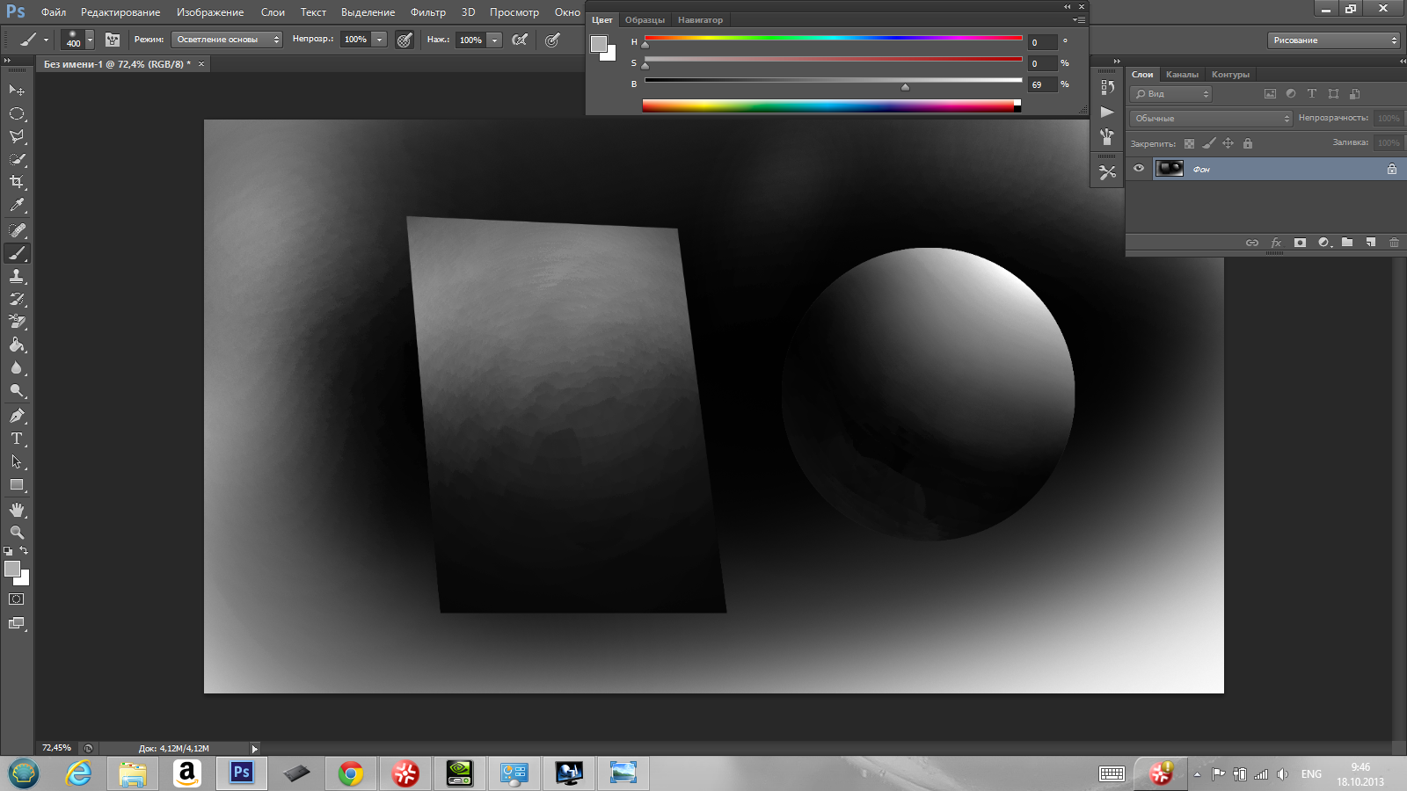This screenshot has width=1407, height=791.
Task: Select the Hand tool
Action: (x=17, y=510)
